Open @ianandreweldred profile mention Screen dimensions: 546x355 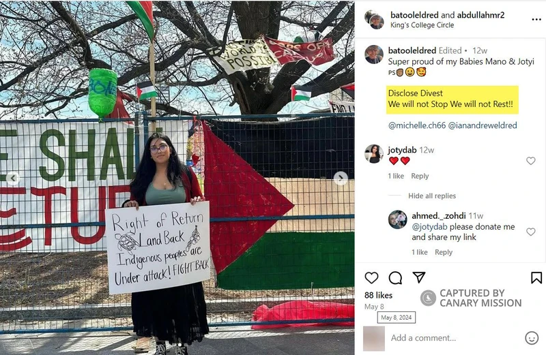[483, 125]
